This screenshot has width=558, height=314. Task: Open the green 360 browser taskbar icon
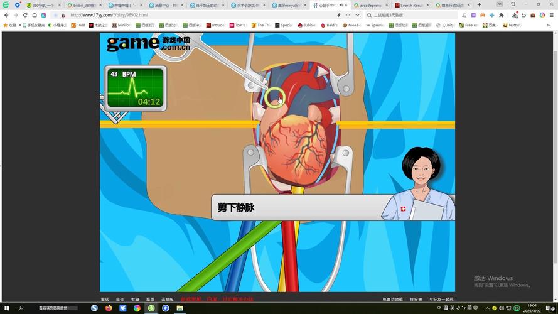(x=151, y=308)
